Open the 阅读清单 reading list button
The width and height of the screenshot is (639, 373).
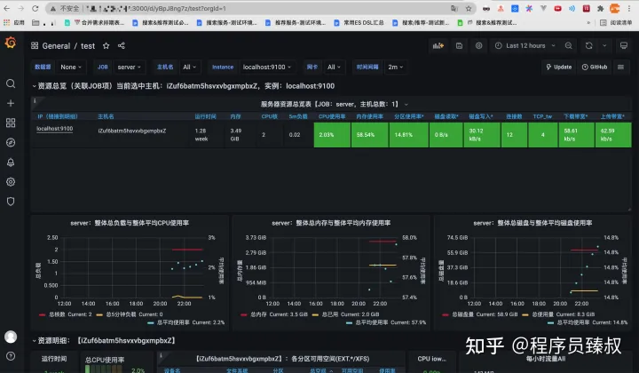point(616,22)
